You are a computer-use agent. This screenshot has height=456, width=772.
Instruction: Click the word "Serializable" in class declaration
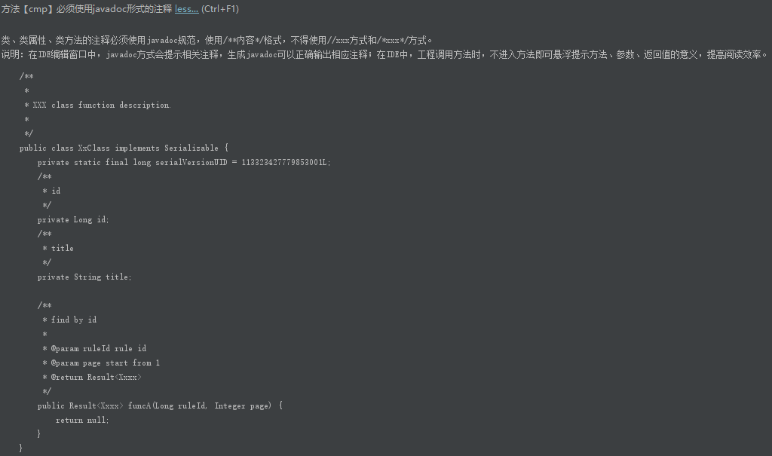coord(191,148)
